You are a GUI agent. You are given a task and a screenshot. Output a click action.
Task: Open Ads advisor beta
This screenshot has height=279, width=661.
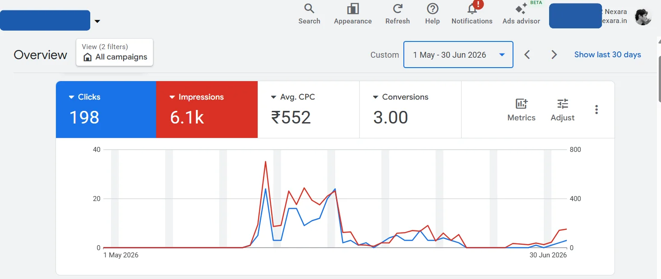point(521,14)
